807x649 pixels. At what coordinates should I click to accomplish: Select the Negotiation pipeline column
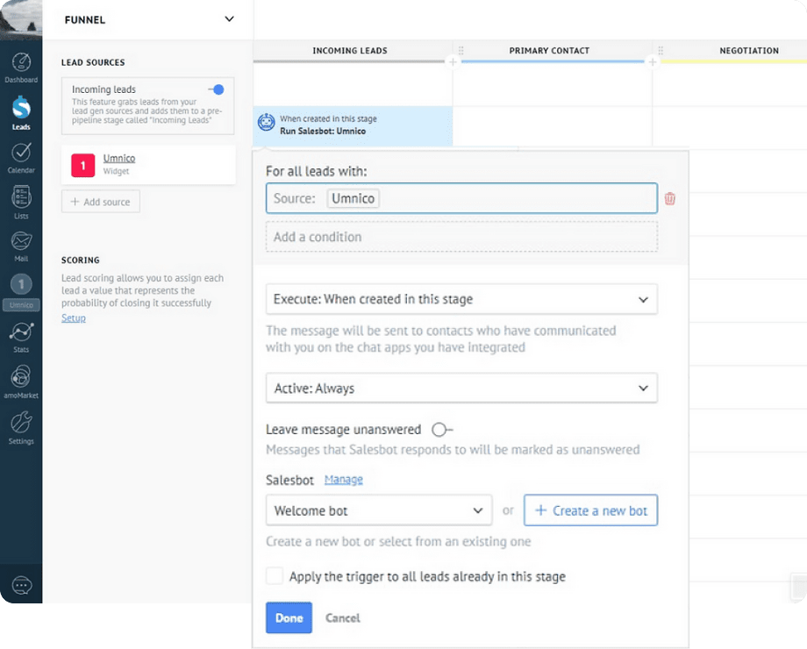coord(749,51)
